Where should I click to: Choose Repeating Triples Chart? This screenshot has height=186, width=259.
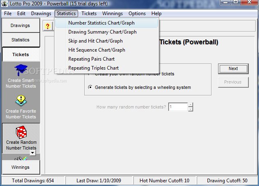(x=106, y=68)
